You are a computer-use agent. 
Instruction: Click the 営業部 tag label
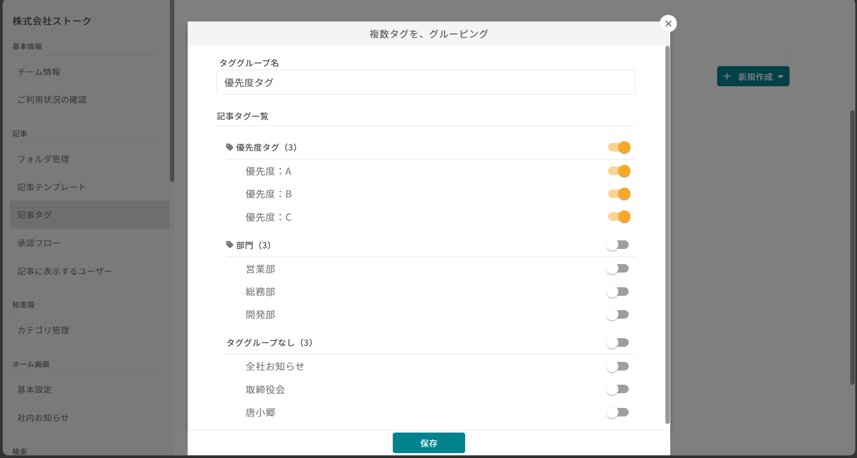[x=260, y=269]
